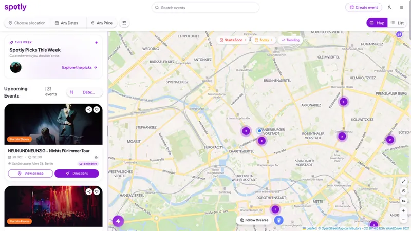Viewport: 411px width, 231px height.
Task: Click the locate-me target icon
Action: pos(404,191)
